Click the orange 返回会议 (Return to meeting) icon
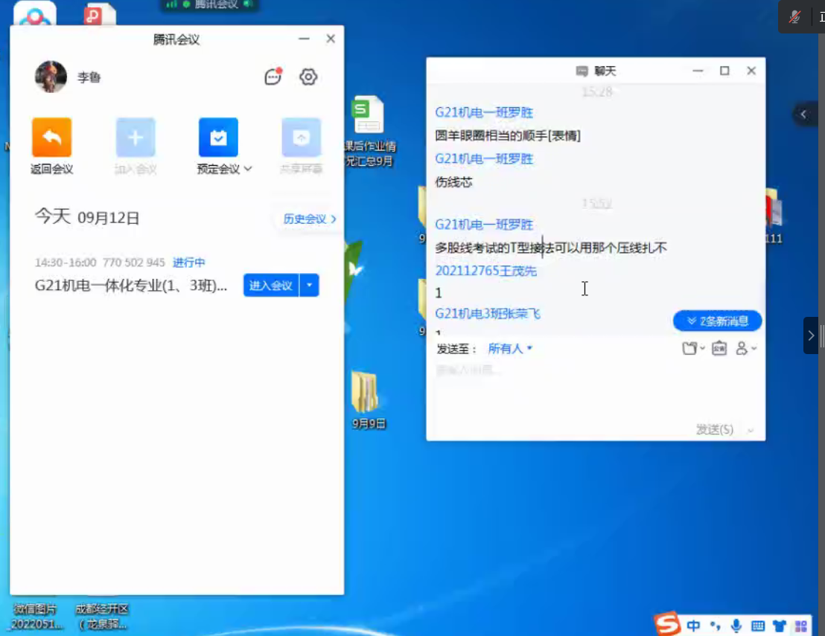Image resolution: width=825 pixels, height=636 pixels. tap(51, 138)
